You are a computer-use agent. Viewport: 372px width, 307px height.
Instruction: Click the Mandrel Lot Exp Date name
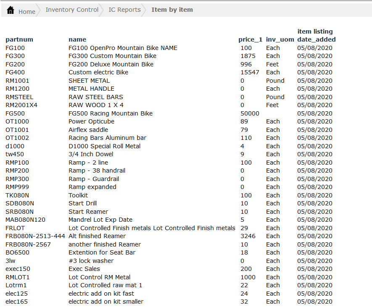click(x=100, y=220)
